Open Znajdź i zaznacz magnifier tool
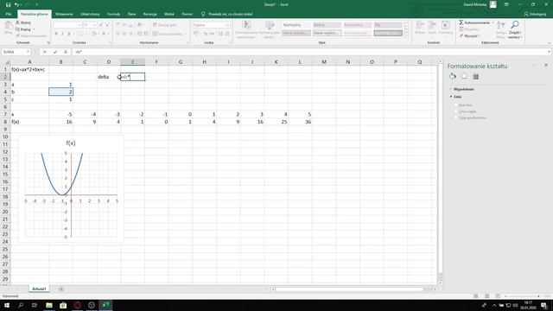The height and width of the screenshot is (311, 553). [515, 29]
